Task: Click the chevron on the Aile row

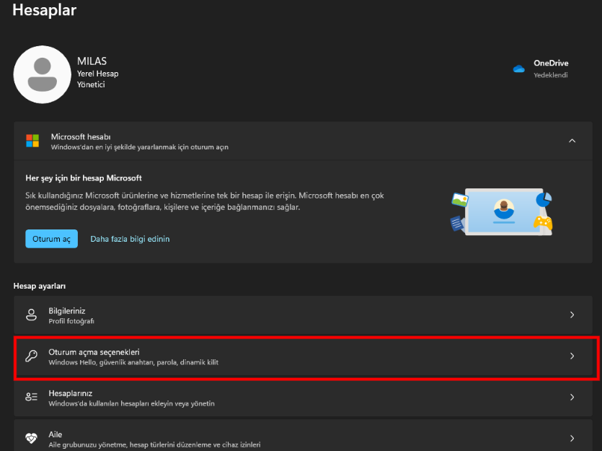Action: [572, 438]
